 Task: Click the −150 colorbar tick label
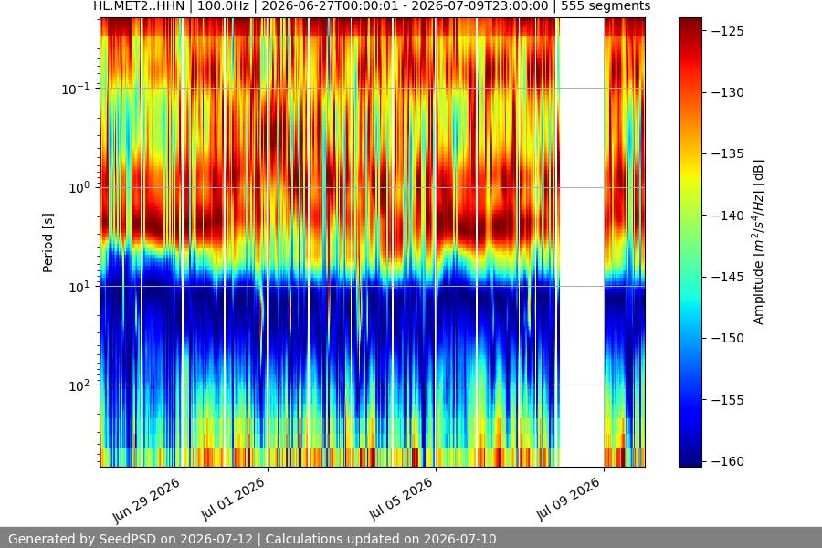pos(728,338)
